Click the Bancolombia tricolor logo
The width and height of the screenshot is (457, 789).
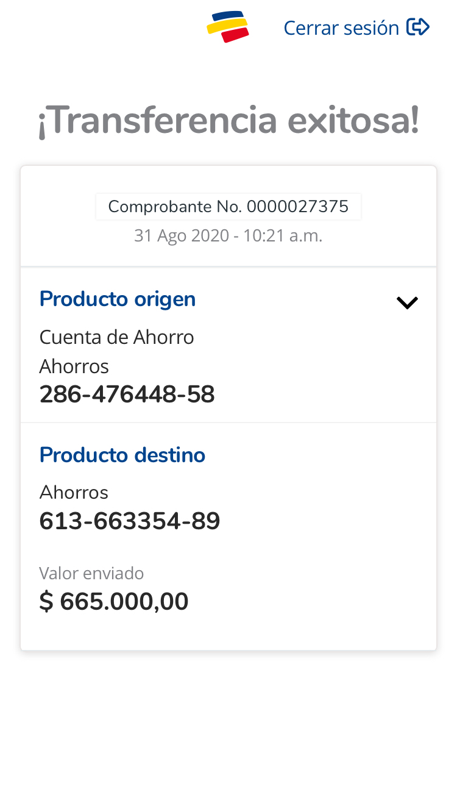(228, 27)
